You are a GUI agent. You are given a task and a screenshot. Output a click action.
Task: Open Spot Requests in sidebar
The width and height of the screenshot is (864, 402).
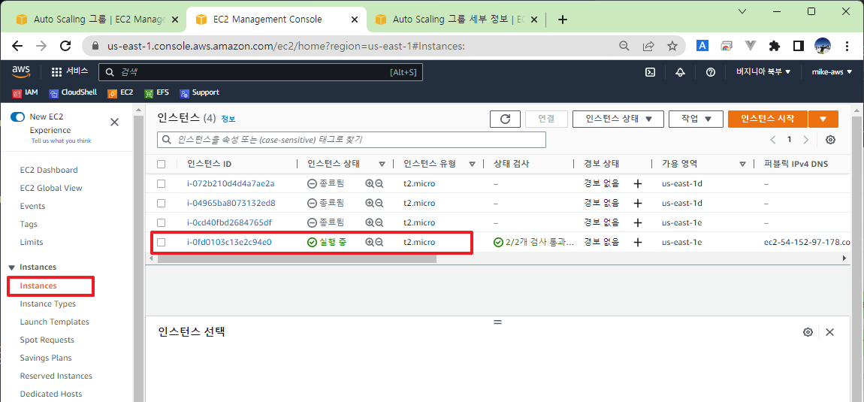pyautogui.click(x=47, y=340)
